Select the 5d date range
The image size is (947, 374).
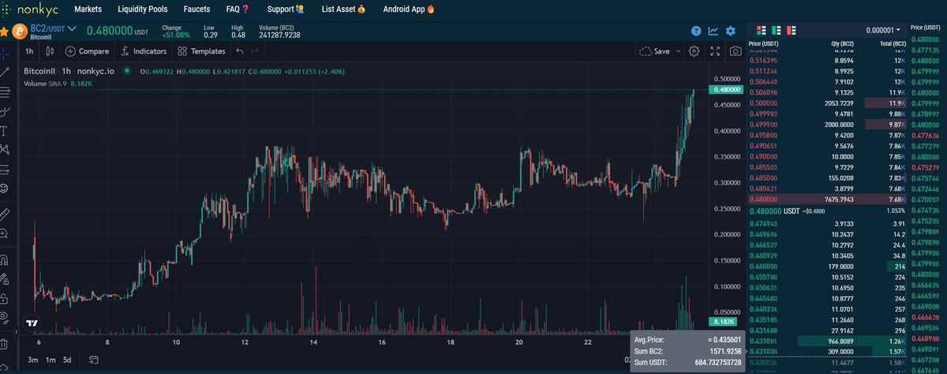tap(67, 360)
